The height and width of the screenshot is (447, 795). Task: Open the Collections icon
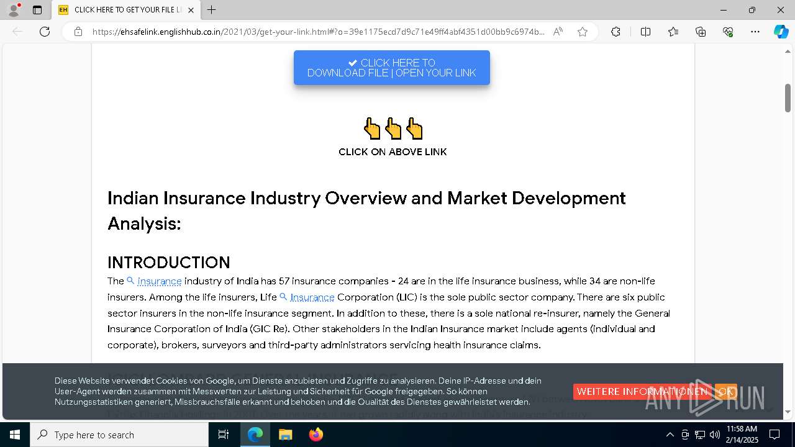click(701, 32)
